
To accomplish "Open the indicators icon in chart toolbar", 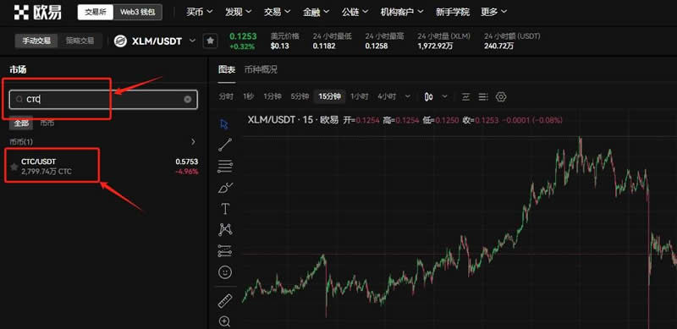I will (465, 96).
